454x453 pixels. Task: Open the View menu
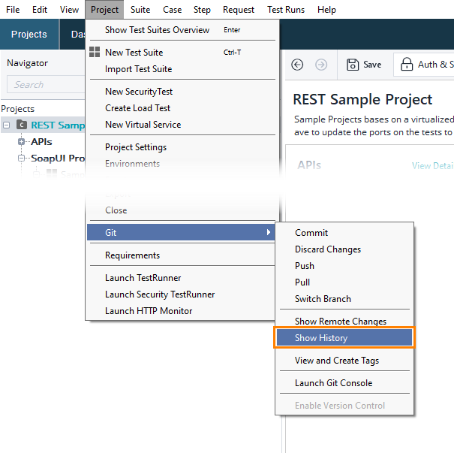pos(69,10)
